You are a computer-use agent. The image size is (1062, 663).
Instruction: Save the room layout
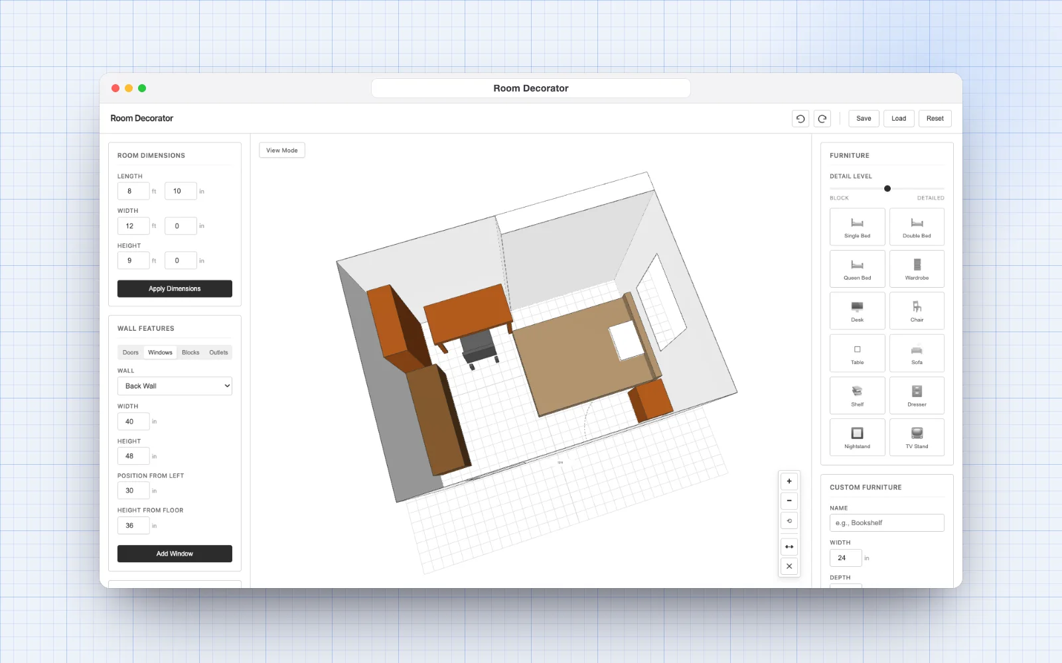click(x=864, y=119)
